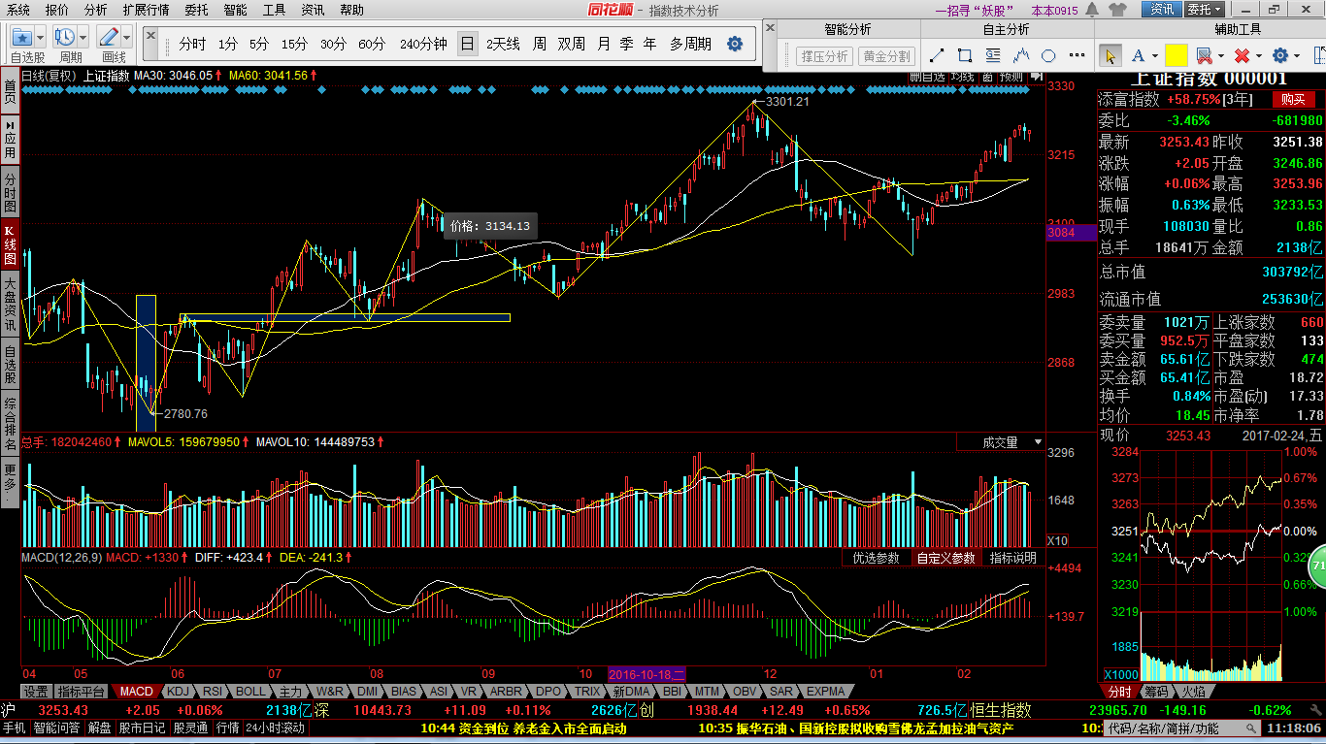
Task: Click the shirt skin theme icon
Action: pyautogui.click(x=1117, y=10)
